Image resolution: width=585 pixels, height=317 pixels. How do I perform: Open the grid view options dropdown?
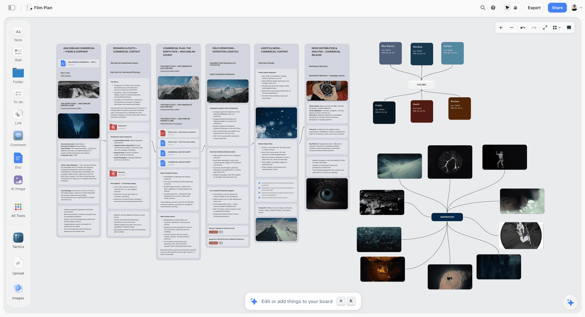(557, 28)
